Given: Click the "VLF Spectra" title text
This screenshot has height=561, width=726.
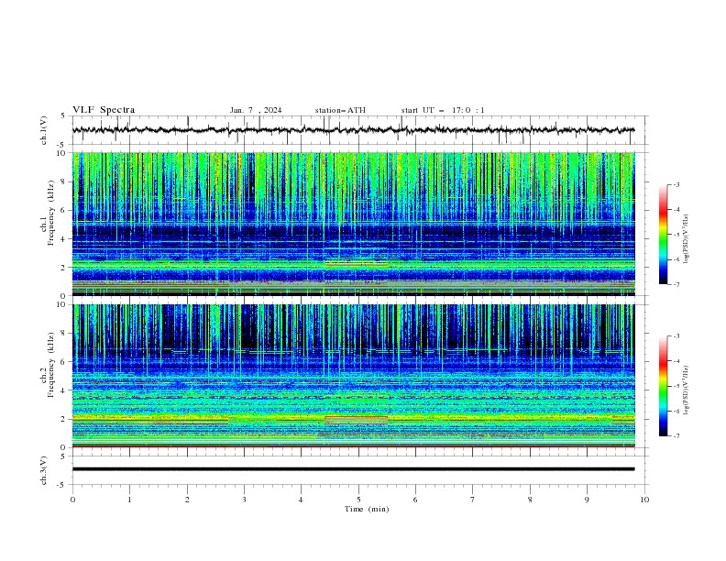Looking at the screenshot, I should pos(104,110).
